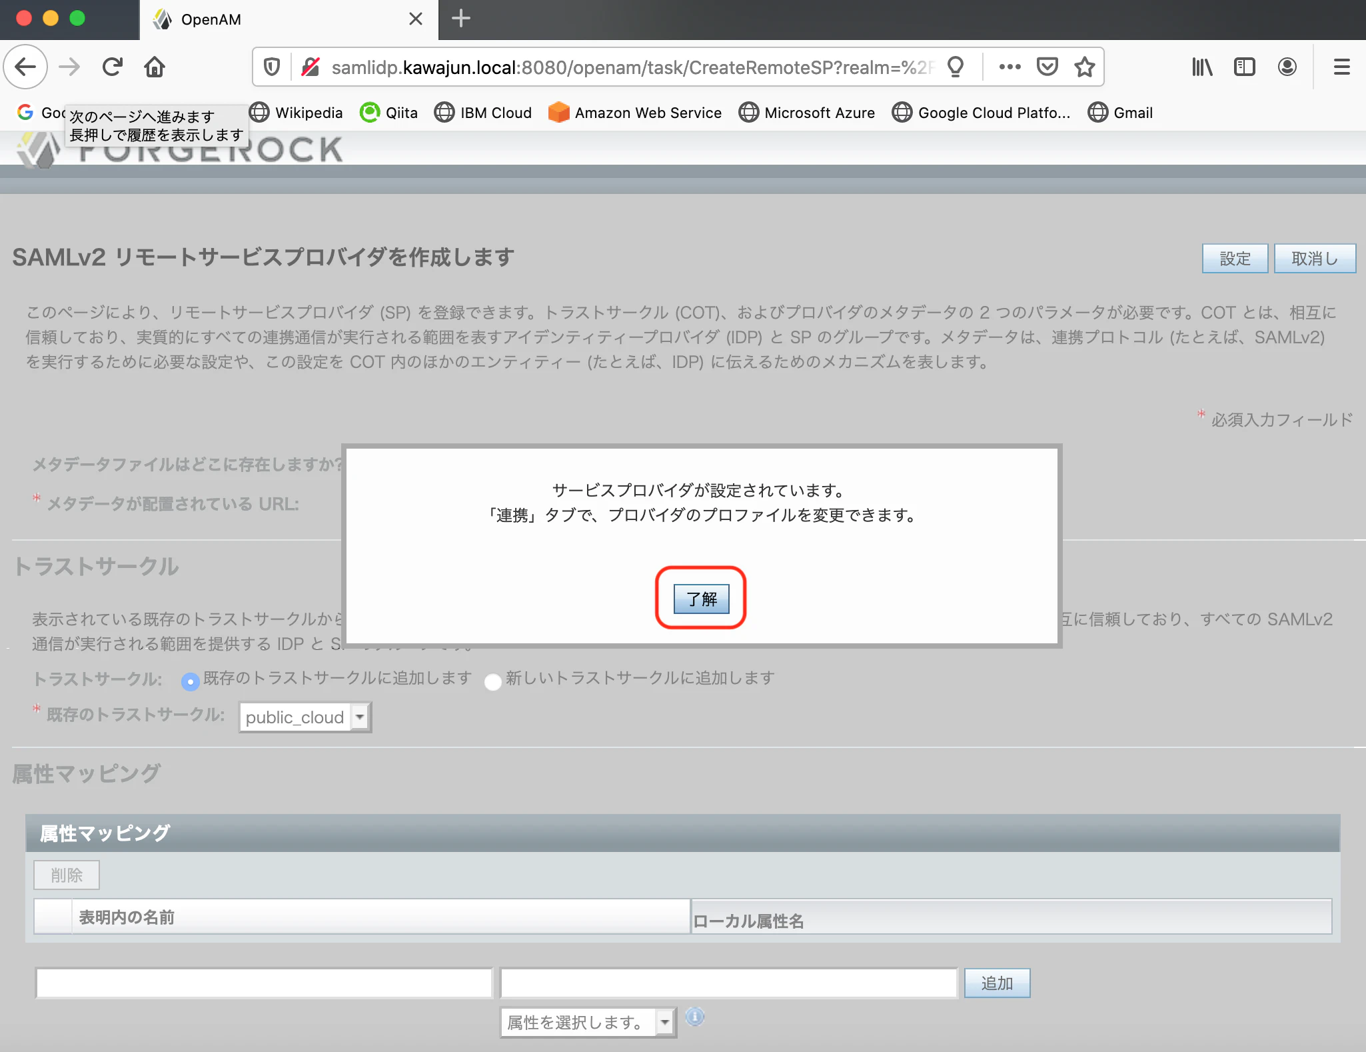
Task: Open the public_cloud trust circle dropdown
Action: coord(305,717)
